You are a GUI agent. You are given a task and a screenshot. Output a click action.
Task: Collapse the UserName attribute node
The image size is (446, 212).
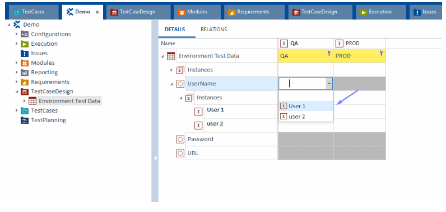171,84
